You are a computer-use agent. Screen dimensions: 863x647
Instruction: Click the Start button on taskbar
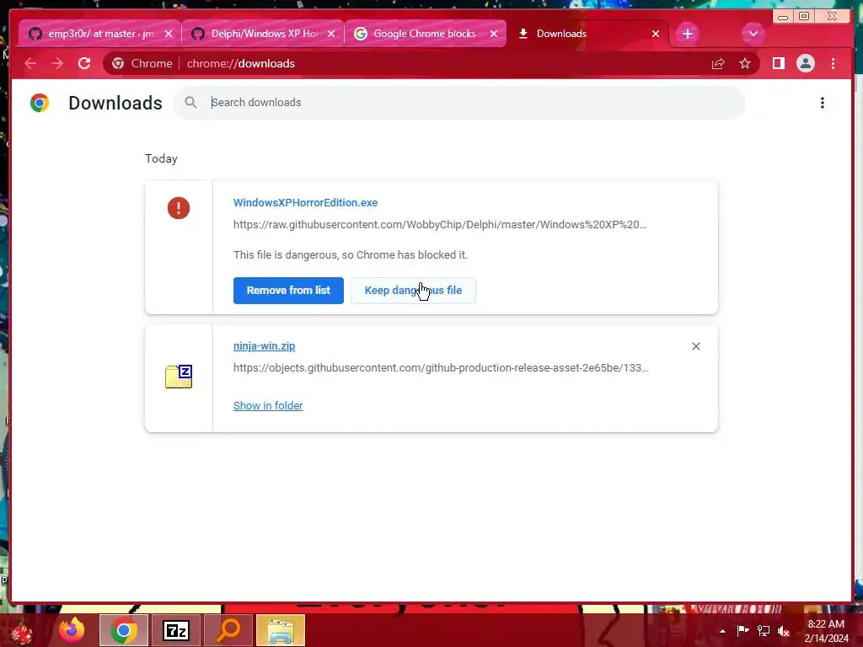tap(21, 630)
